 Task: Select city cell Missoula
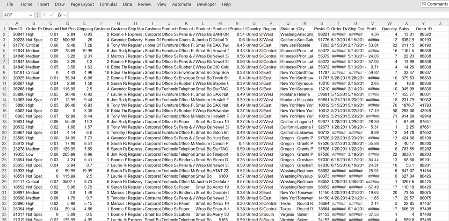304,100
